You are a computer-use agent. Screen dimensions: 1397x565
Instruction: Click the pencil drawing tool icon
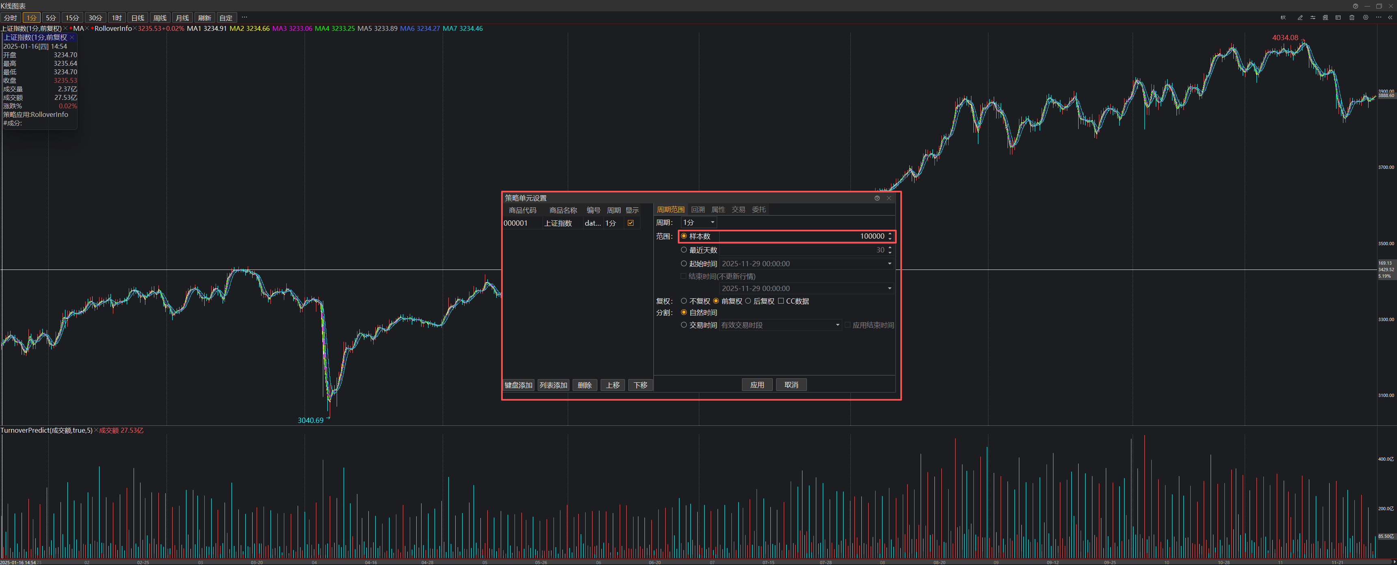click(1300, 18)
